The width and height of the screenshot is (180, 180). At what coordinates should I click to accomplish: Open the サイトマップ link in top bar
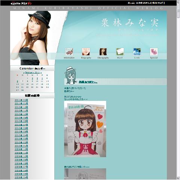pyautogui.click(x=157, y=3)
